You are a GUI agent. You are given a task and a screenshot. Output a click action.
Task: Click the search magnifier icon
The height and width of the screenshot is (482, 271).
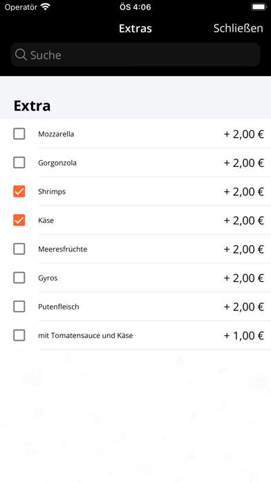pos(21,55)
